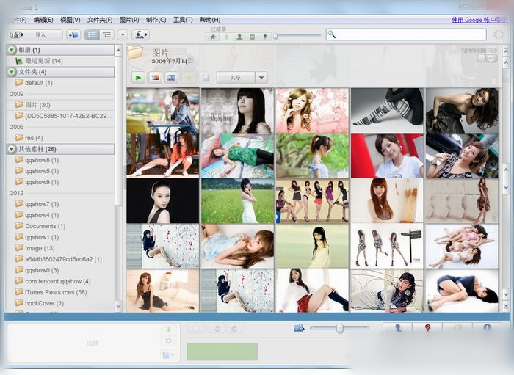
Task: Click the 共享 share button
Action: coord(236,78)
